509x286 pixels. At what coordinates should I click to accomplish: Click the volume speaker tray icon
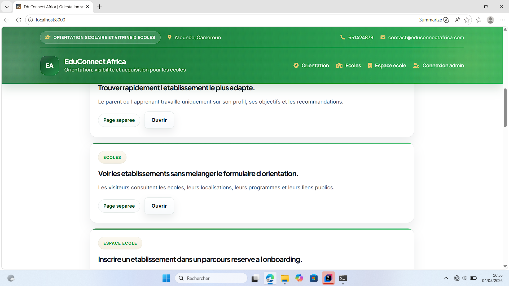[464, 278]
